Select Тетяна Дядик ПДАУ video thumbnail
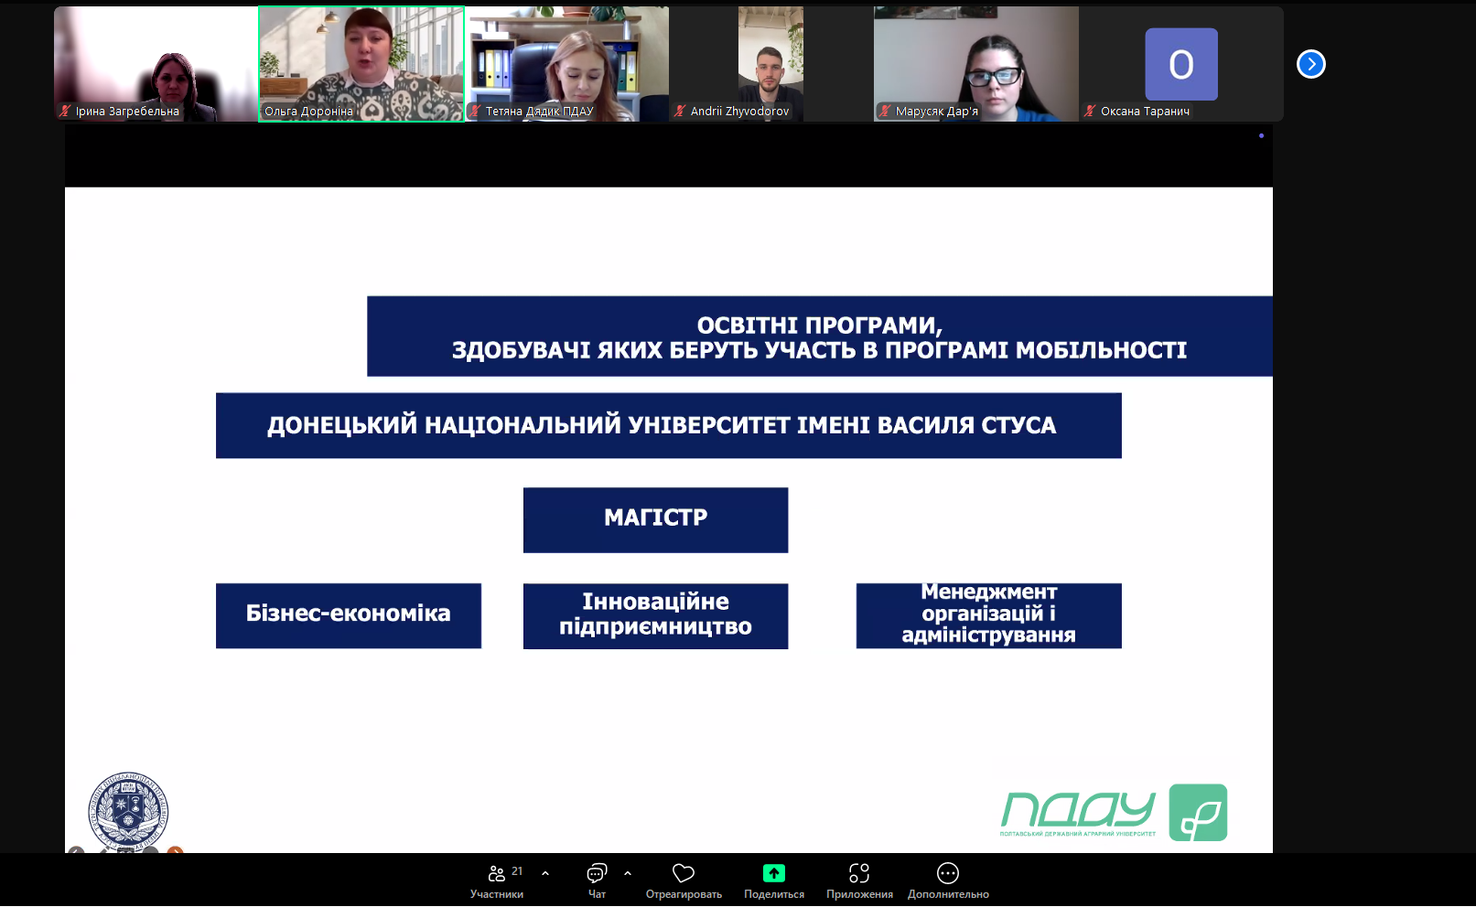 point(567,64)
